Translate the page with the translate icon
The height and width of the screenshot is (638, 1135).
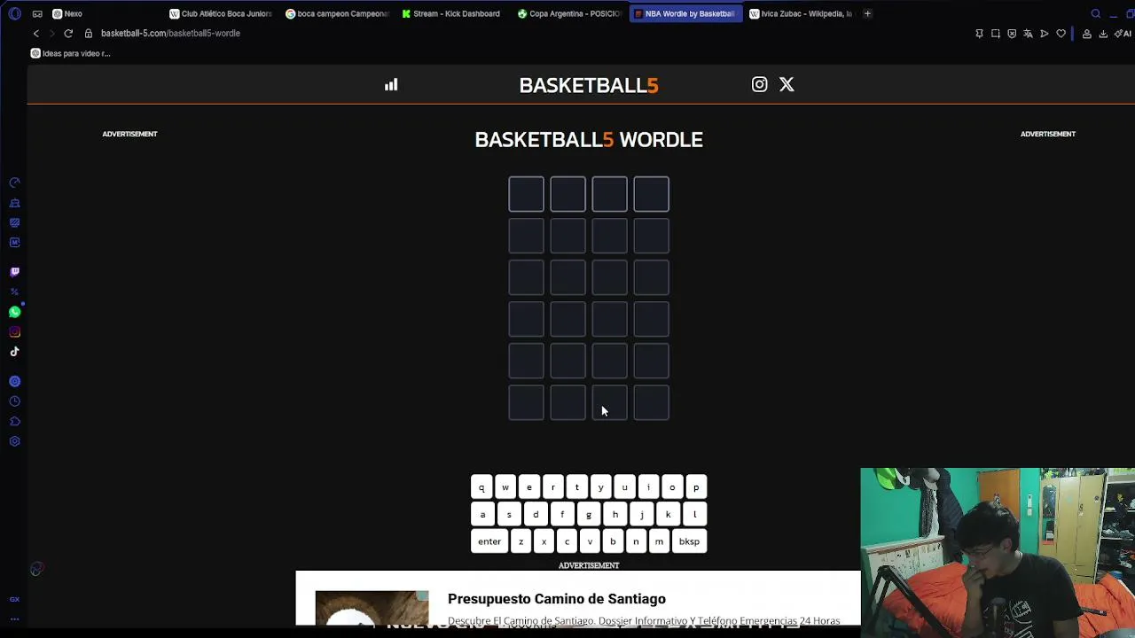pos(1028,34)
